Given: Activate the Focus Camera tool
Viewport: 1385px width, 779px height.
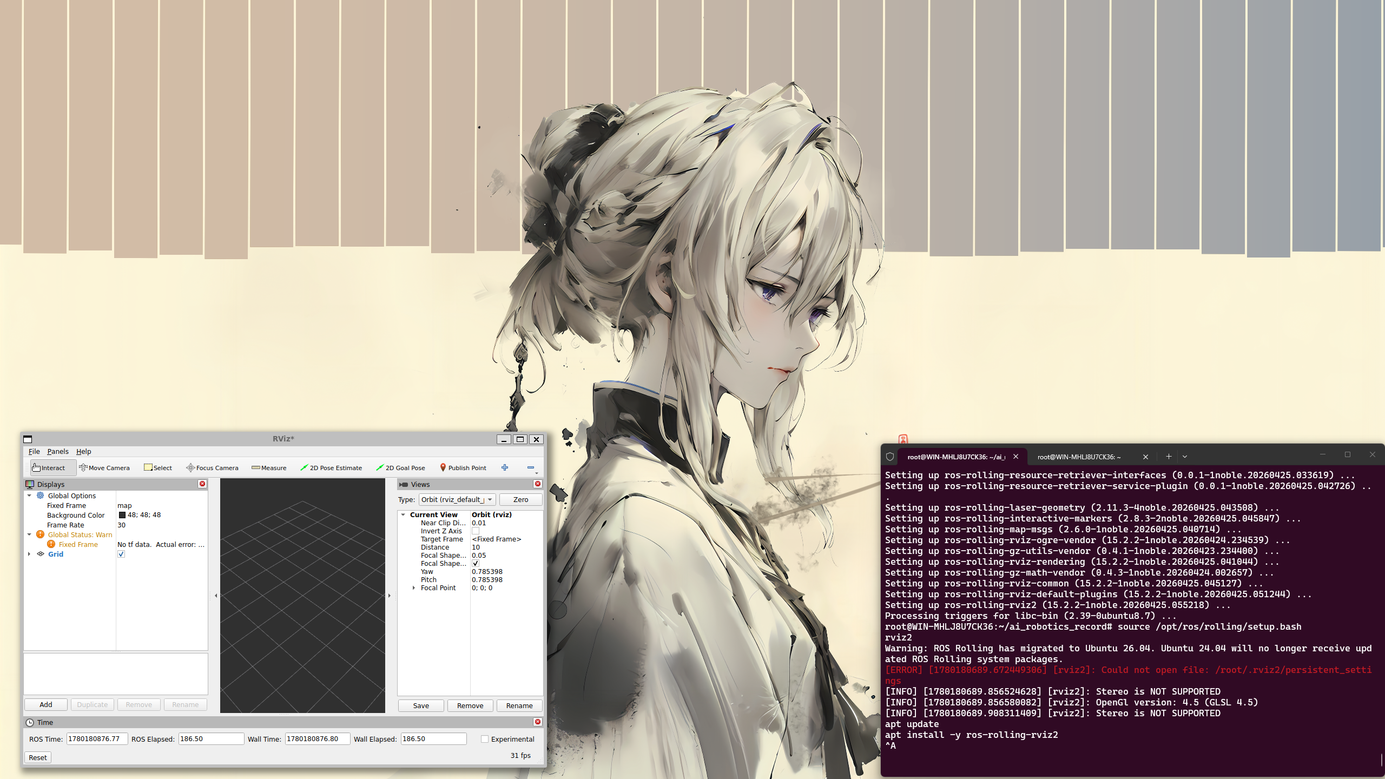Looking at the screenshot, I should (x=212, y=468).
